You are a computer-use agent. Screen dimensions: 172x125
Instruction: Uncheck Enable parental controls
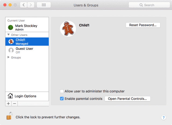coord(62,99)
